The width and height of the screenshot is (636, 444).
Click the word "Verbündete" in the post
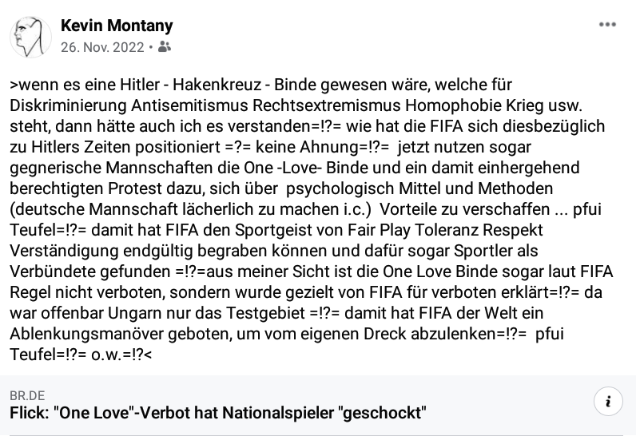[x=52, y=272]
